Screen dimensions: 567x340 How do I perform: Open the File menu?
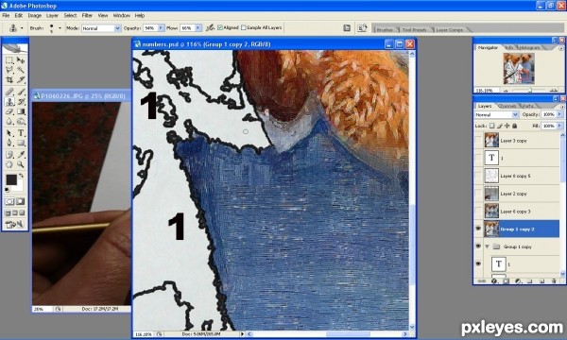6,15
